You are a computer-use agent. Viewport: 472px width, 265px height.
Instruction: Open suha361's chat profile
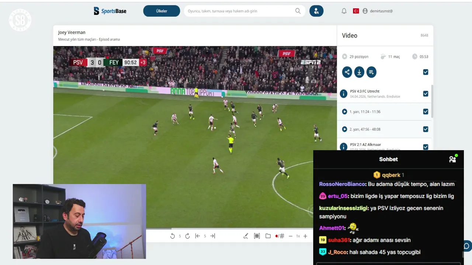[339, 240]
